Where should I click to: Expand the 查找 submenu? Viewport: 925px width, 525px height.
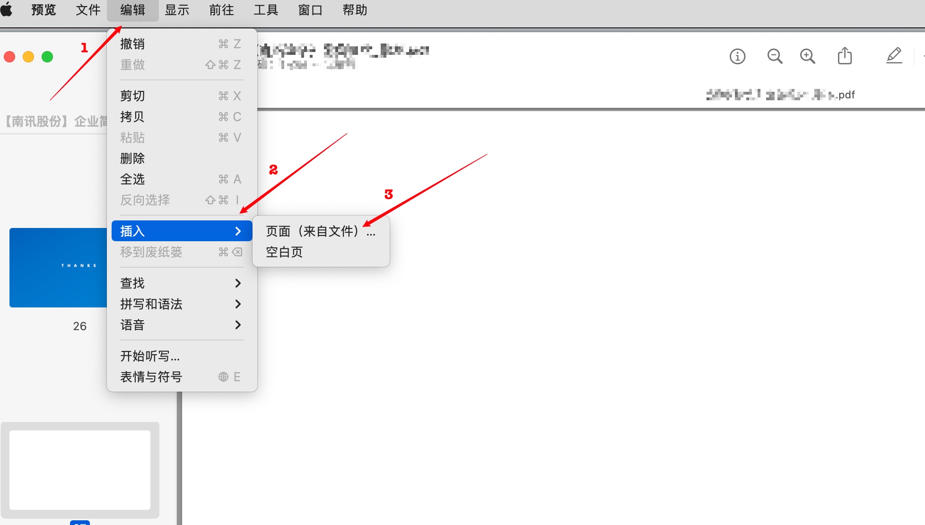(182, 283)
